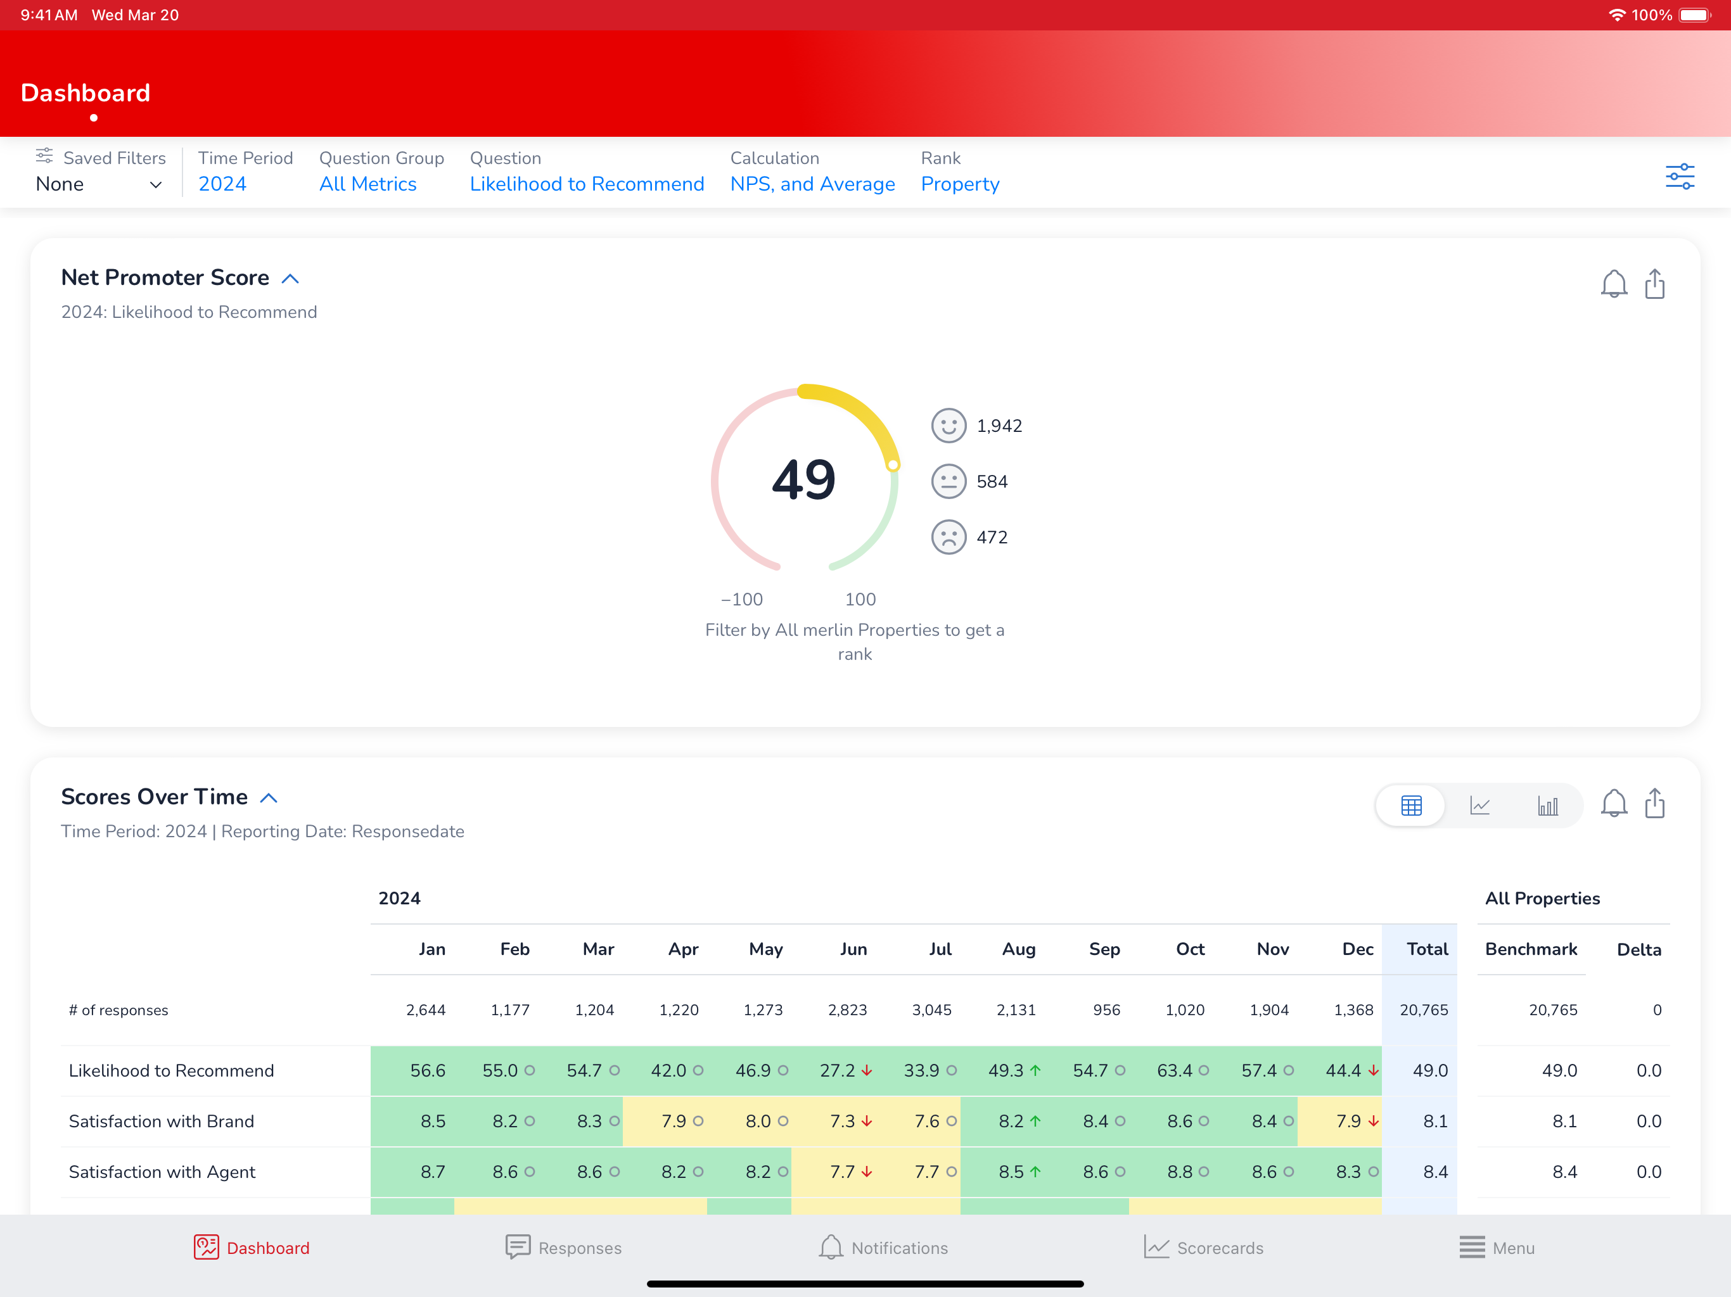The width and height of the screenshot is (1731, 1297).
Task: Collapse the Scores Over Time section
Action: tap(269, 798)
